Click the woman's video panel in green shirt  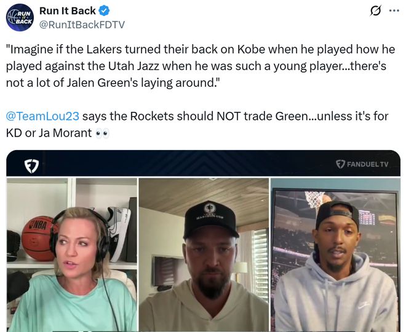coord(72,255)
